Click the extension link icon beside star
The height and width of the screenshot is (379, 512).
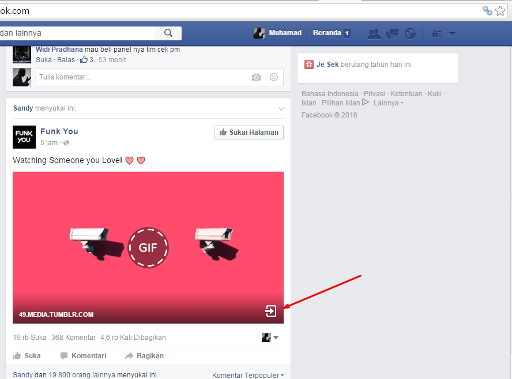click(x=487, y=11)
